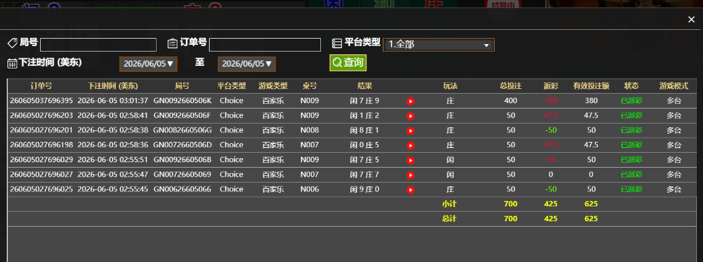Select order number 260605037696395
Screen dimensions: 703x262
(x=41, y=100)
